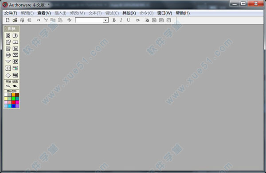Maximize the Authorware window
This screenshot has height=173, width=266.
point(243,4)
